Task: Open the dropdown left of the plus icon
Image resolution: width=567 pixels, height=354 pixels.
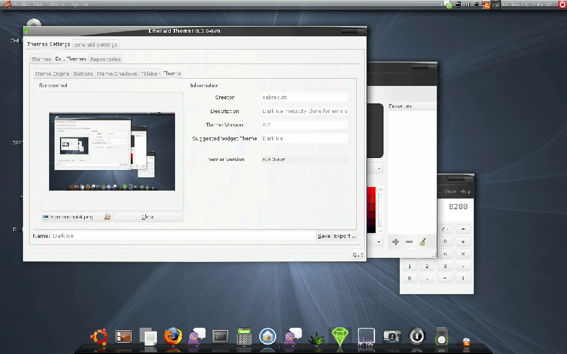Action: (376, 241)
